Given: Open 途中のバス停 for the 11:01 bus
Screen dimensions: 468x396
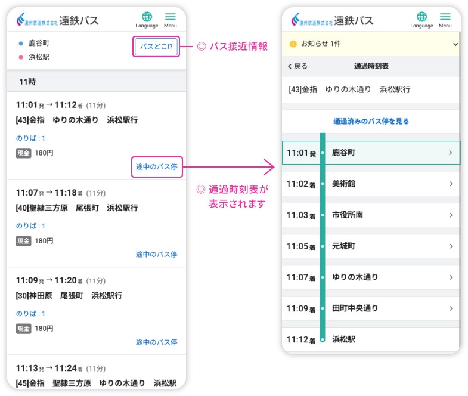Looking at the screenshot, I should pyautogui.click(x=156, y=166).
